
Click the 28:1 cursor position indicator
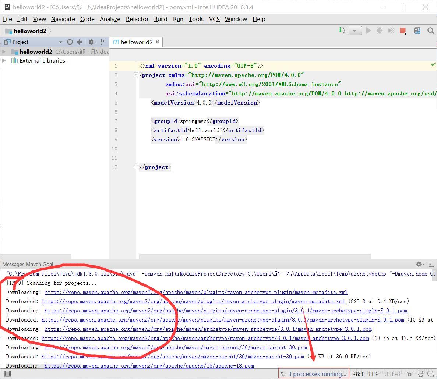tap(358, 374)
